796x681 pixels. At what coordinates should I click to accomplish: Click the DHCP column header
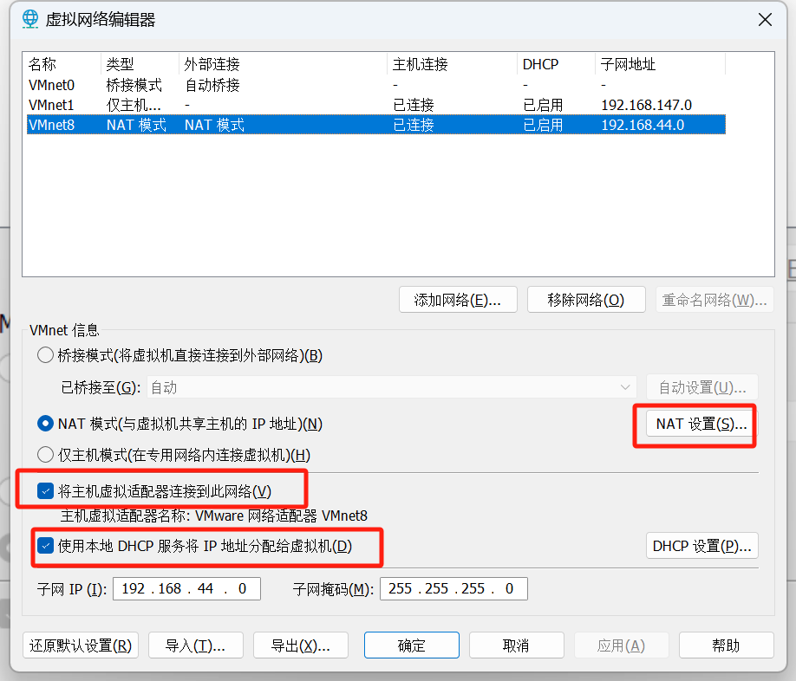pyautogui.click(x=556, y=64)
